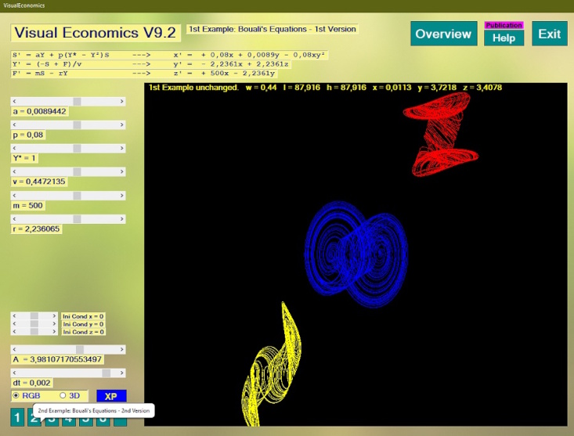Click the magenta Publication label
The image size is (574, 436).
click(x=503, y=25)
